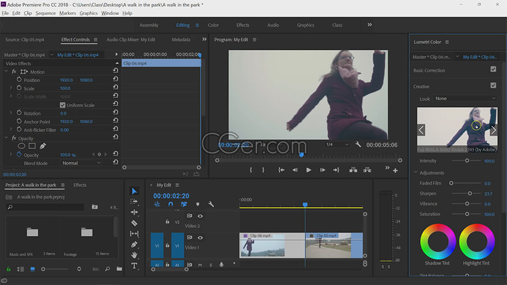Open the Program monitor button editor plus
507x285 pixels.
[395, 170]
